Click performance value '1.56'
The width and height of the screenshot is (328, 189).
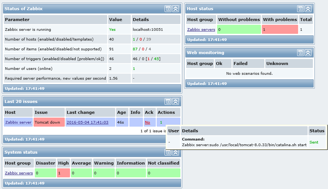pos(113,79)
